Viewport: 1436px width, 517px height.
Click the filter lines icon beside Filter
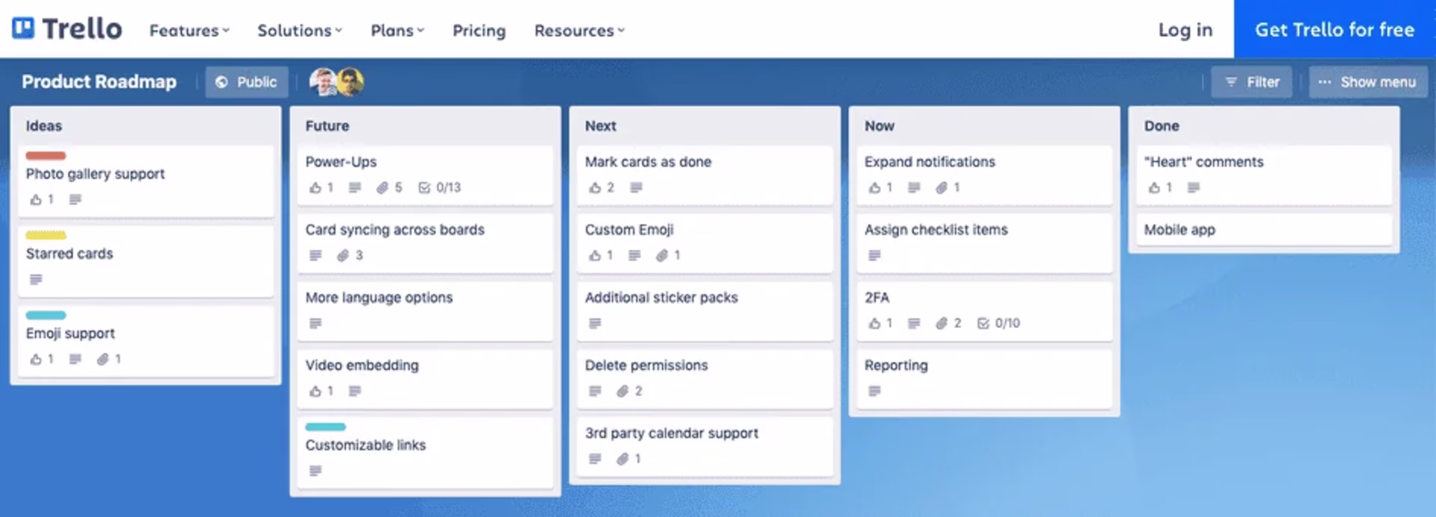click(x=1230, y=82)
